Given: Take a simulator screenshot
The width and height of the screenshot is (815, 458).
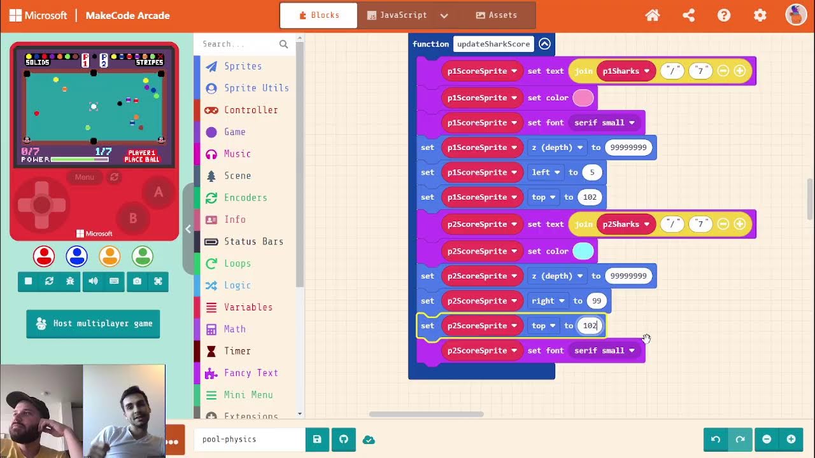Looking at the screenshot, I should tap(137, 281).
